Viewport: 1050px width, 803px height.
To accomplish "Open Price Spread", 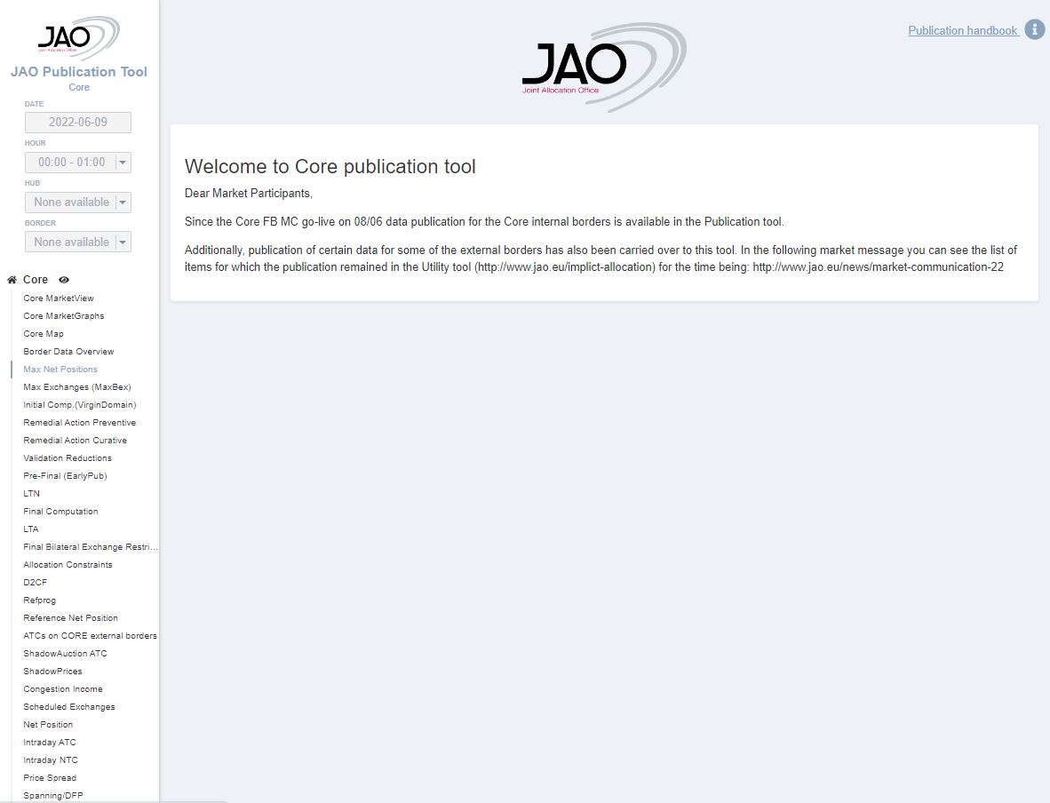I will coord(50,777).
